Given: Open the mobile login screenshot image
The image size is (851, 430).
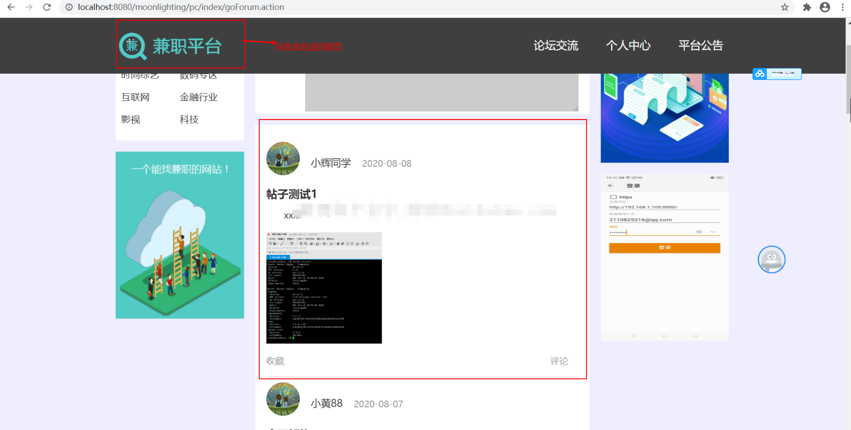Looking at the screenshot, I should pos(665,257).
